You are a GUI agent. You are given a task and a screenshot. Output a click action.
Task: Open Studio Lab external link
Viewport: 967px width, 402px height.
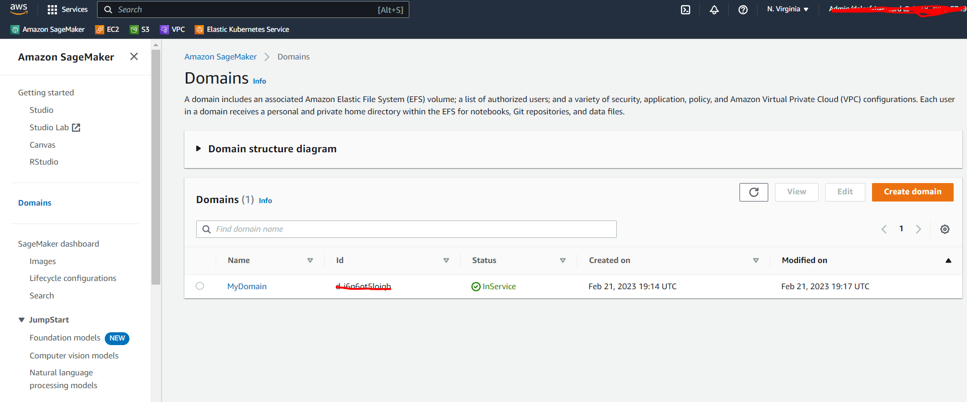55,128
